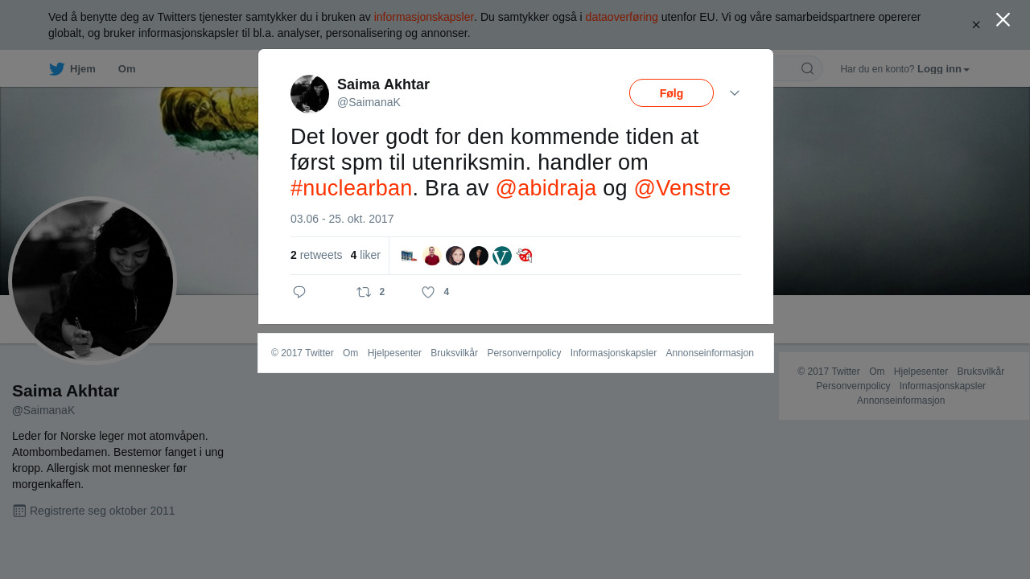The height and width of the screenshot is (579, 1030).
Task: Click the reply speech bubble icon
Action: pyautogui.click(x=299, y=292)
